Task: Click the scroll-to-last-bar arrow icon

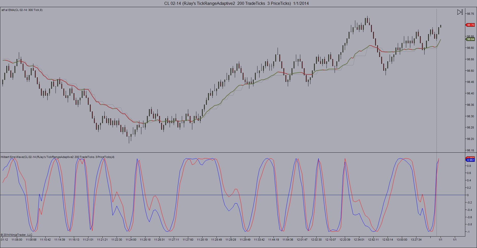Action: tap(460, 12)
